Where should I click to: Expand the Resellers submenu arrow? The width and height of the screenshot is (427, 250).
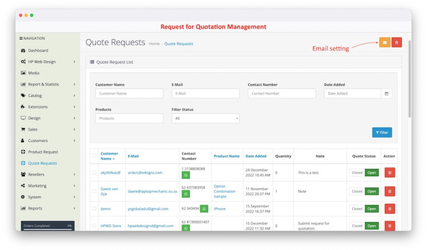[74, 174]
